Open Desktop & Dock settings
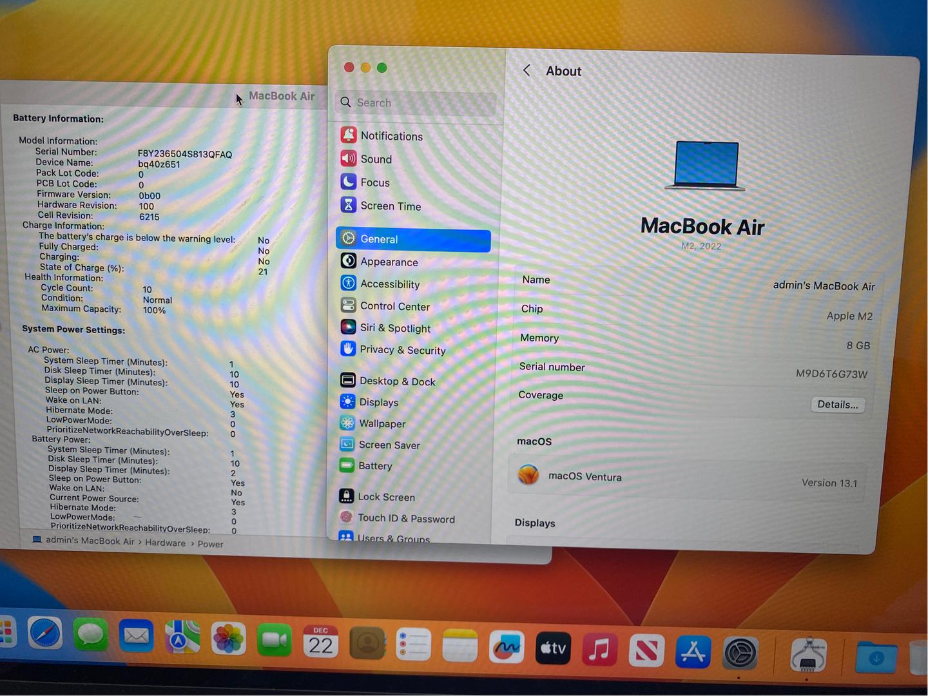928x696 pixels. [x=388, y=381]
